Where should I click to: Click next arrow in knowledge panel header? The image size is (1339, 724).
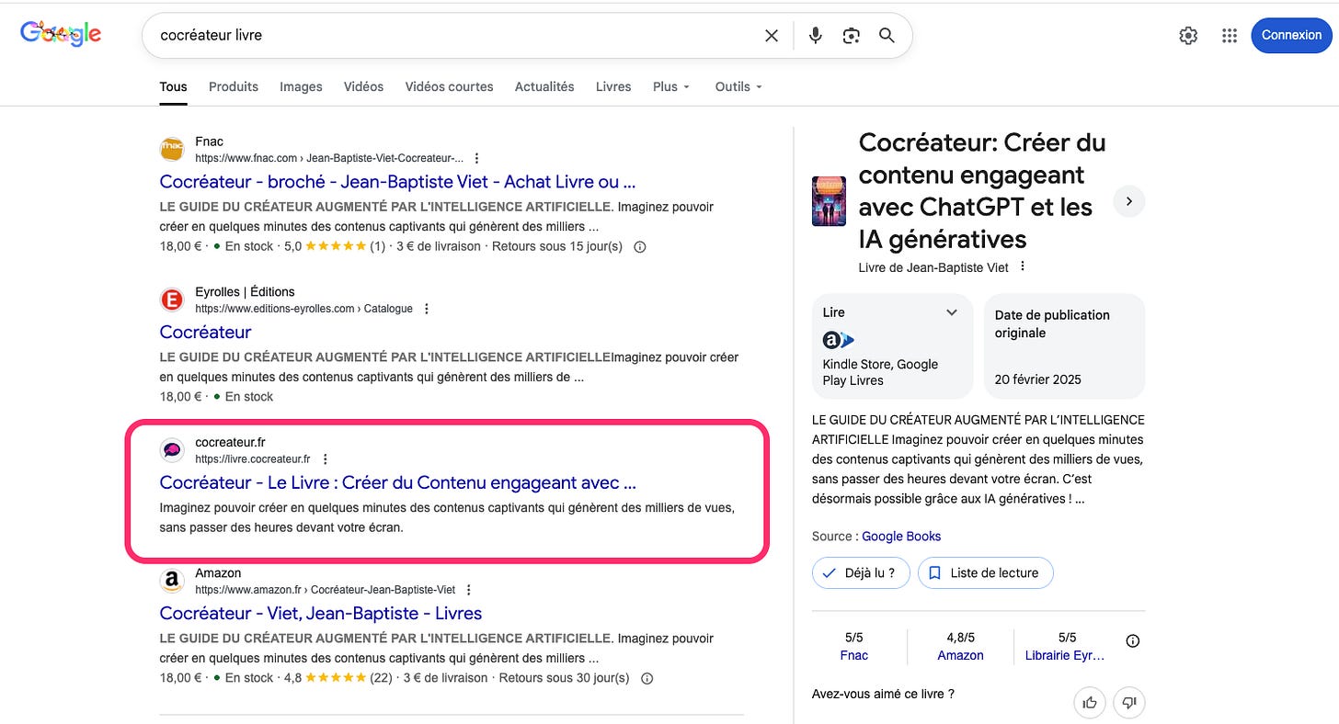point(1129,201)
